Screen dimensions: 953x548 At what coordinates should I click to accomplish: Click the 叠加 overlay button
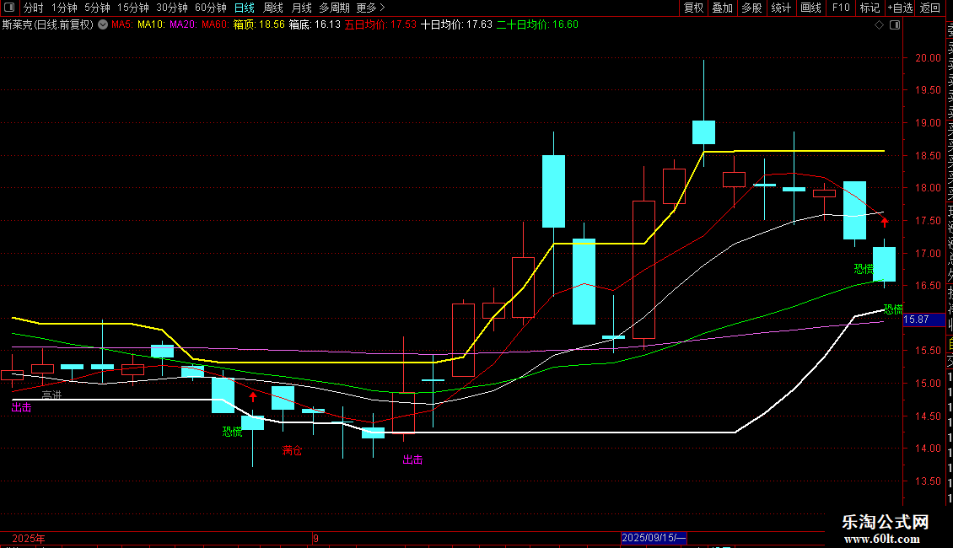pyautogui.click(x=723, y=8)
